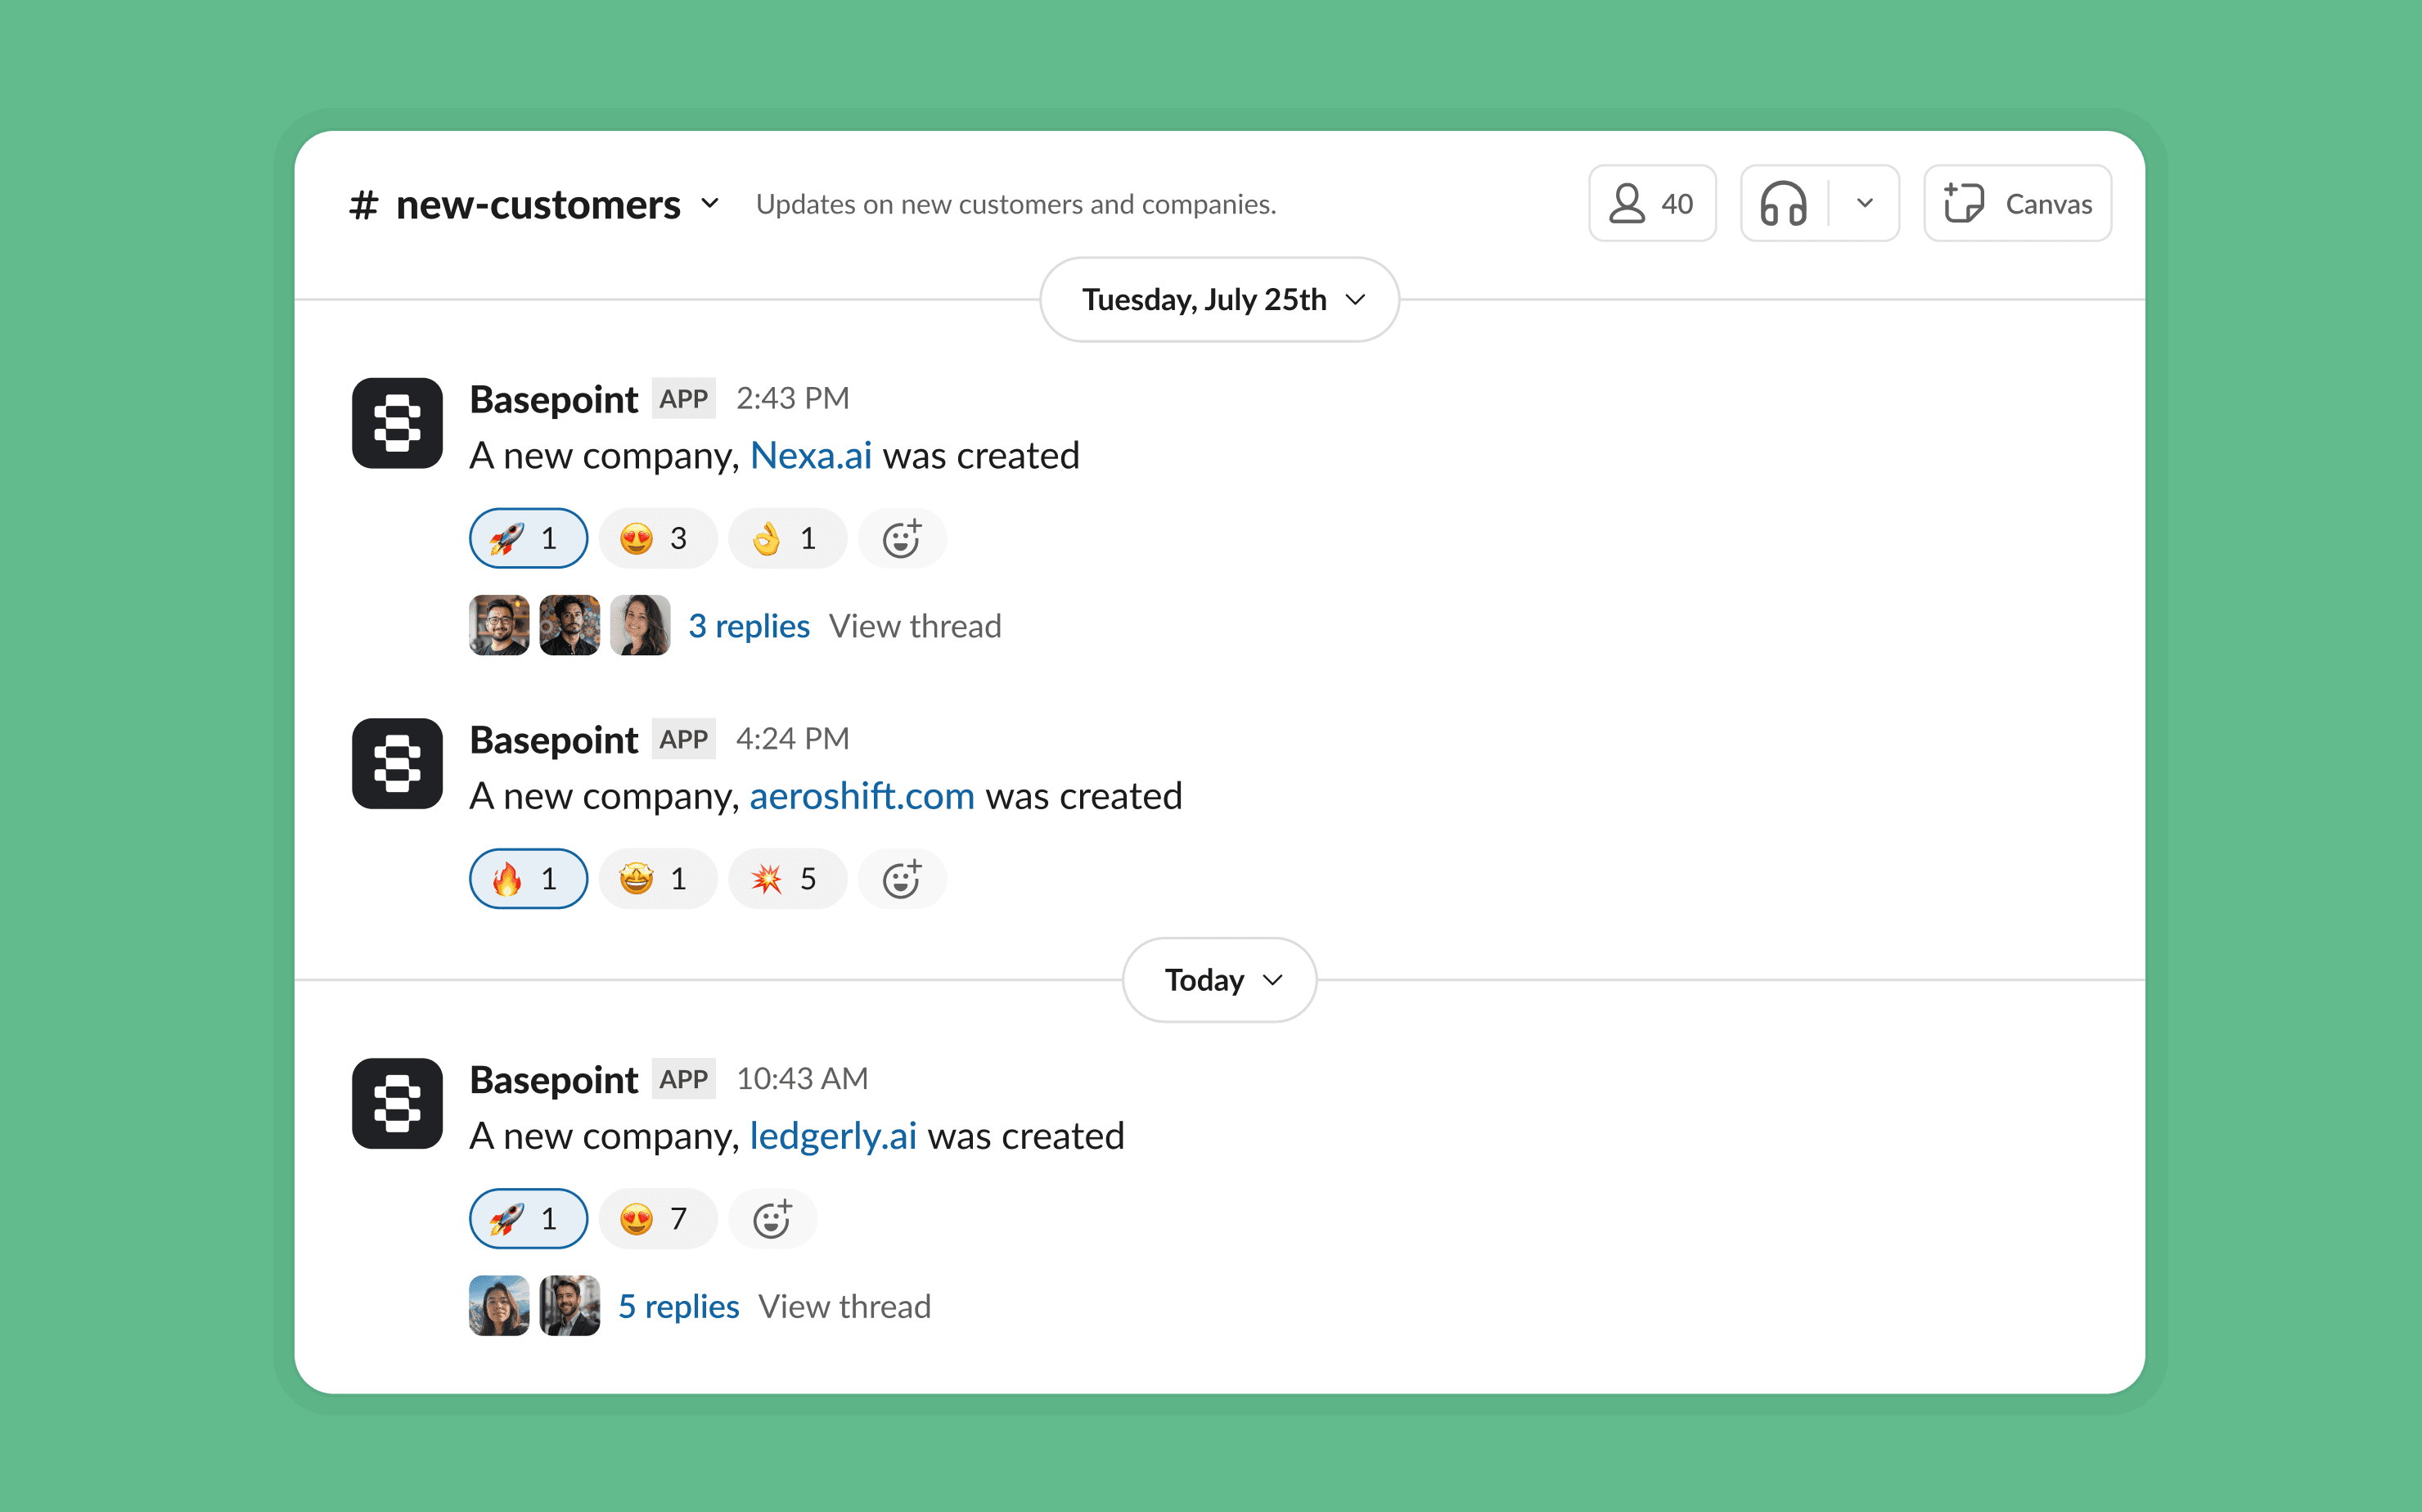This screenshot has width=2422, height=1512.
Task: Toggle the collision reaction with count 5
Action: click(787, 879)
